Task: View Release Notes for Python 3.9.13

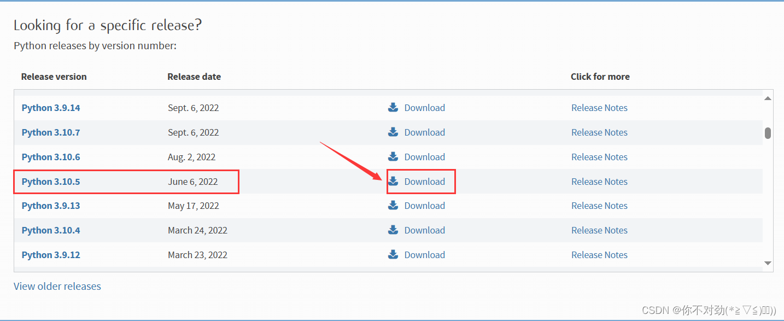Action: [x=599, y=206]
